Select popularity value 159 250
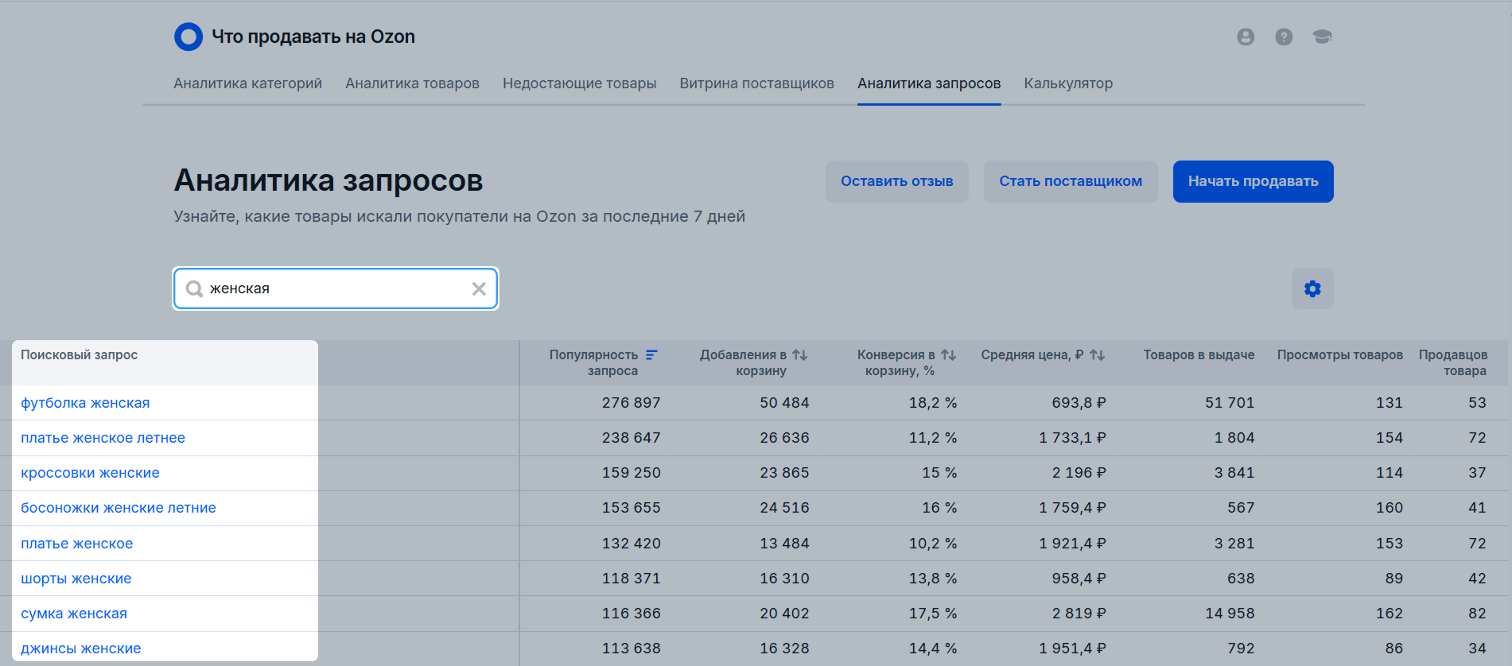This screenshot has width=1512, height=666. click(631, 473)
